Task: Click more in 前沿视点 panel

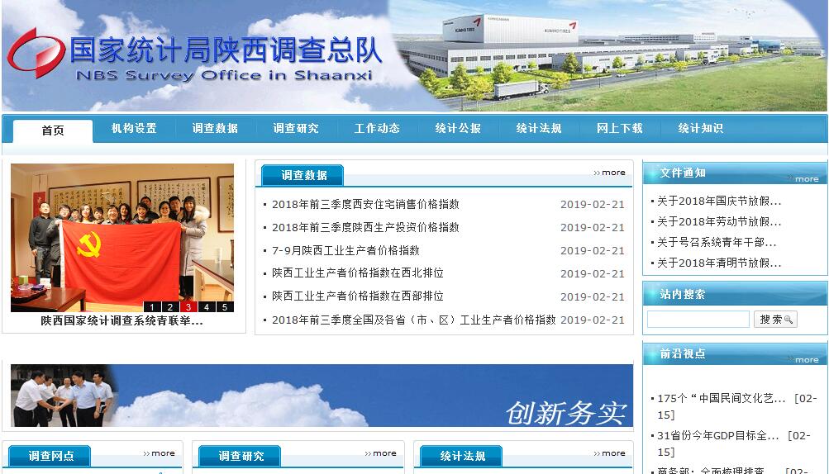Action: [806, 360]
